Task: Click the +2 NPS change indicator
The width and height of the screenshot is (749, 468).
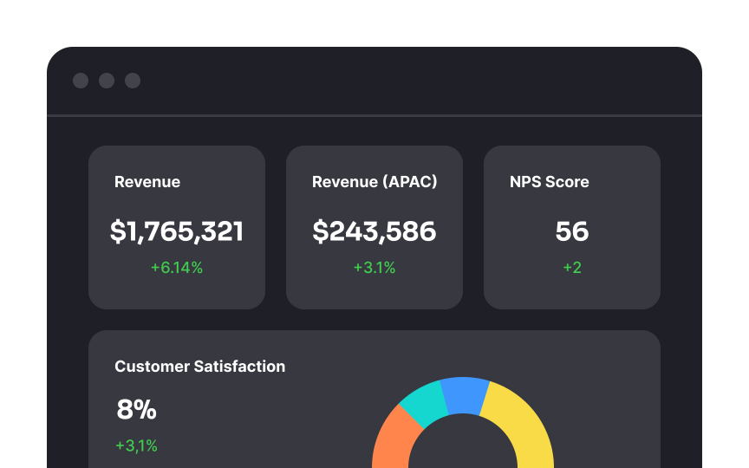Action: (x=572, y=268)
